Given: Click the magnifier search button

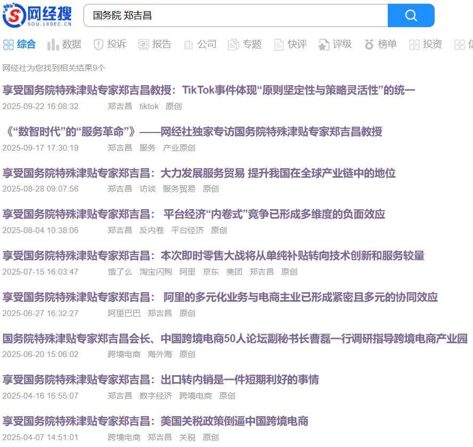Looking at the screenshot, I should pos(411,15).
